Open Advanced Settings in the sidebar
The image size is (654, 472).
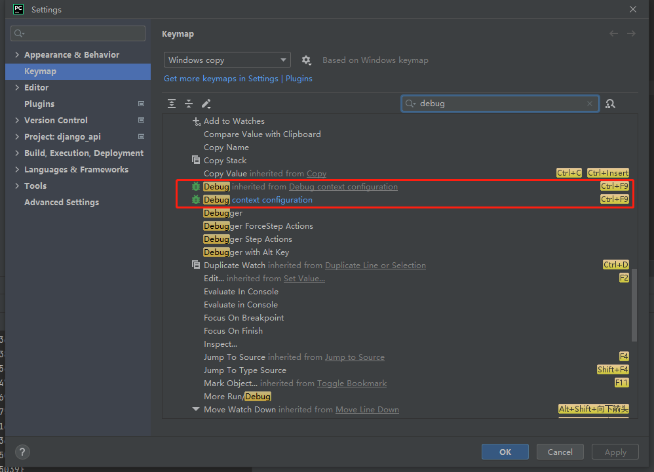click(62, 203)
